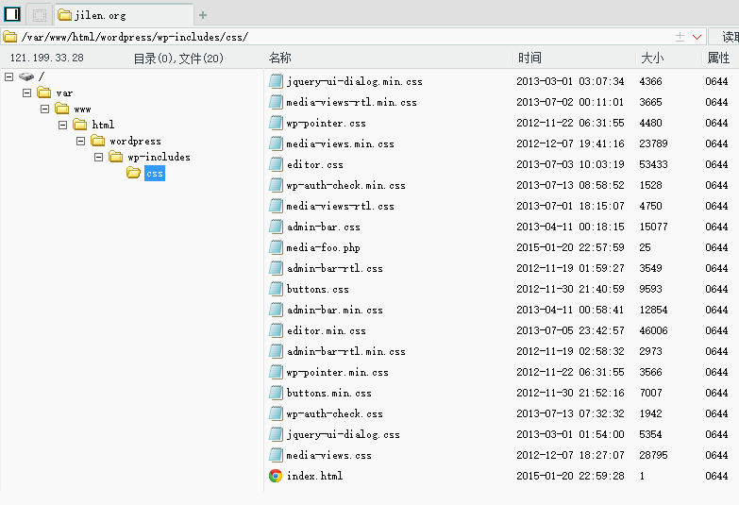The width and height of the screenshot is (739, 505).
Task: Click the file icon of editor.css
Action: [x=276, y=164]
